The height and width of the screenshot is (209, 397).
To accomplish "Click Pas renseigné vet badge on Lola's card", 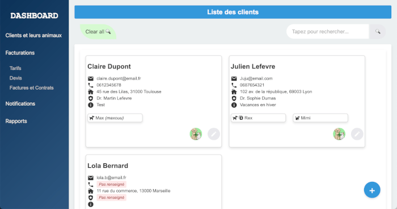I will tap(111, 197).
